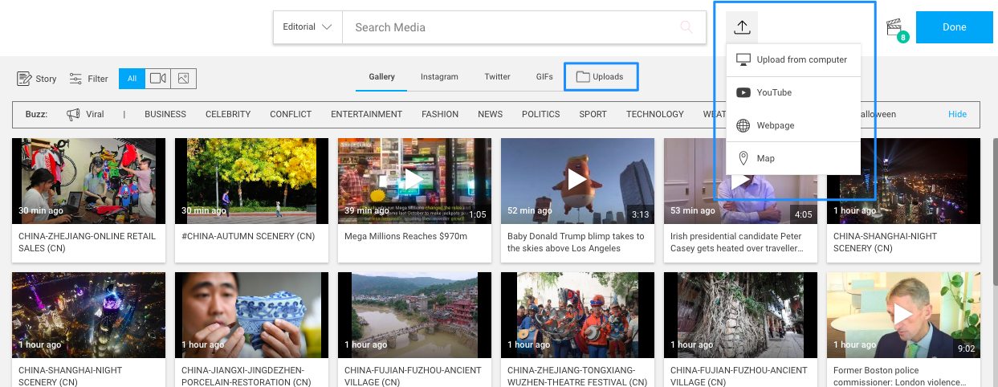Hide the Buzz category bar
Viewport: 998px width, 387px height.
coord(957,115)
